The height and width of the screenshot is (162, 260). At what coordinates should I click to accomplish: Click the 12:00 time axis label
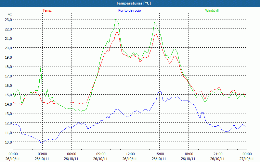tap(130, 154)
